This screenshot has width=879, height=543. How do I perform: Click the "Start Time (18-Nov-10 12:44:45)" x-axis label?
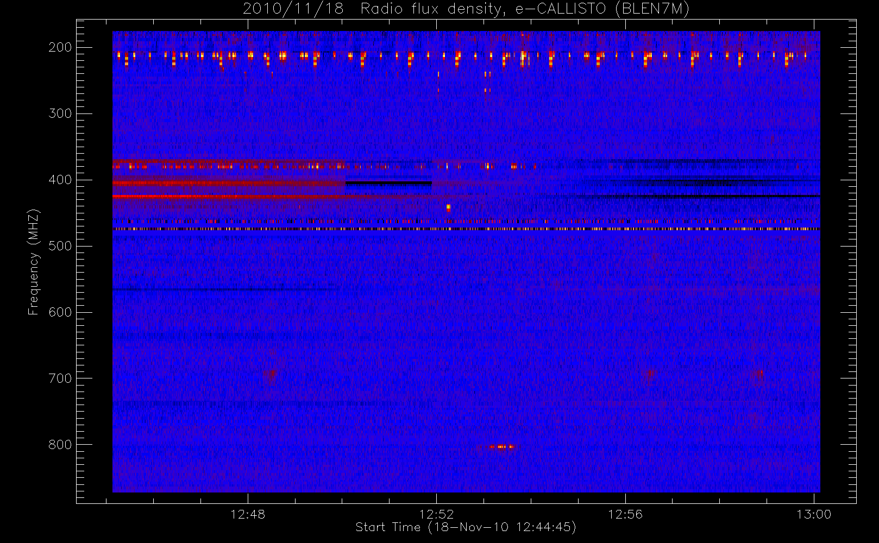pyautogui.click(x=466, y=527)
